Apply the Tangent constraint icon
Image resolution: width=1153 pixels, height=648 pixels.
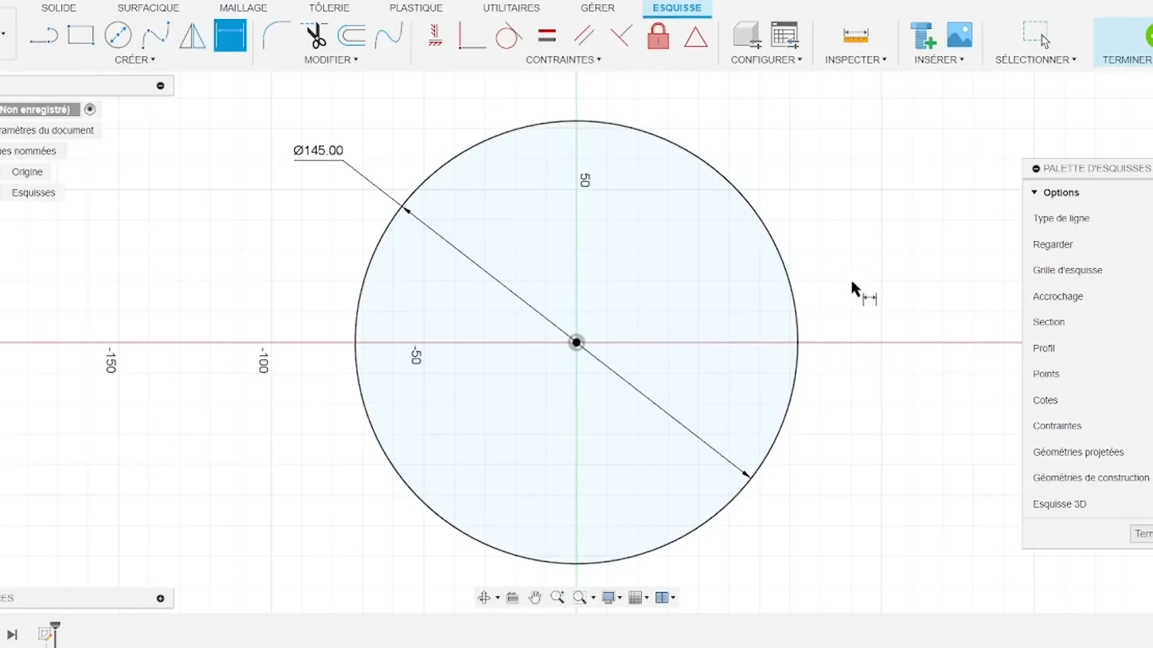pyautogui.click(x=508, y=35)
